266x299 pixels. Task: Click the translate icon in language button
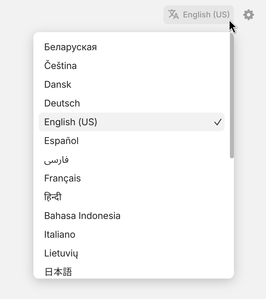pyautogui.click(x=173, y=15)
